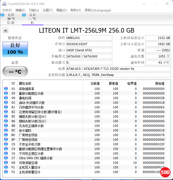Click status orb for E8 可用保留空间
This screenshot has height=180, width=173.
coord(6,163)
